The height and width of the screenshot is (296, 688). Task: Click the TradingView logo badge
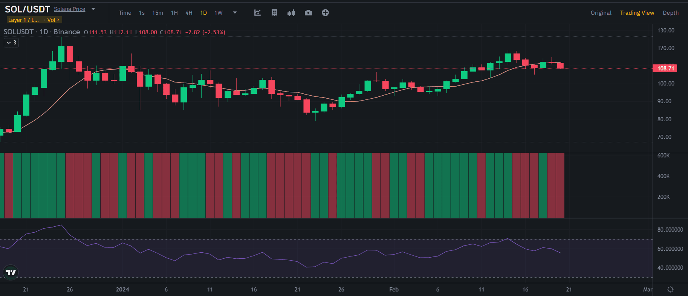point(11,272)
